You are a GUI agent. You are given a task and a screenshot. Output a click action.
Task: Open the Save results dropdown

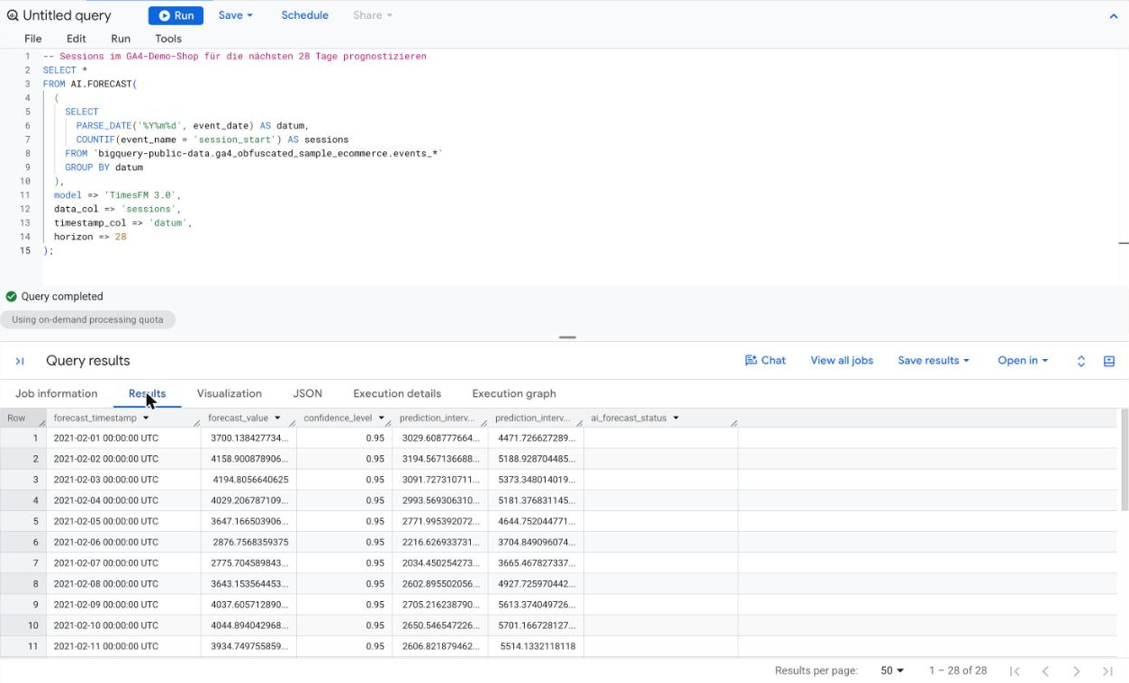934,360
